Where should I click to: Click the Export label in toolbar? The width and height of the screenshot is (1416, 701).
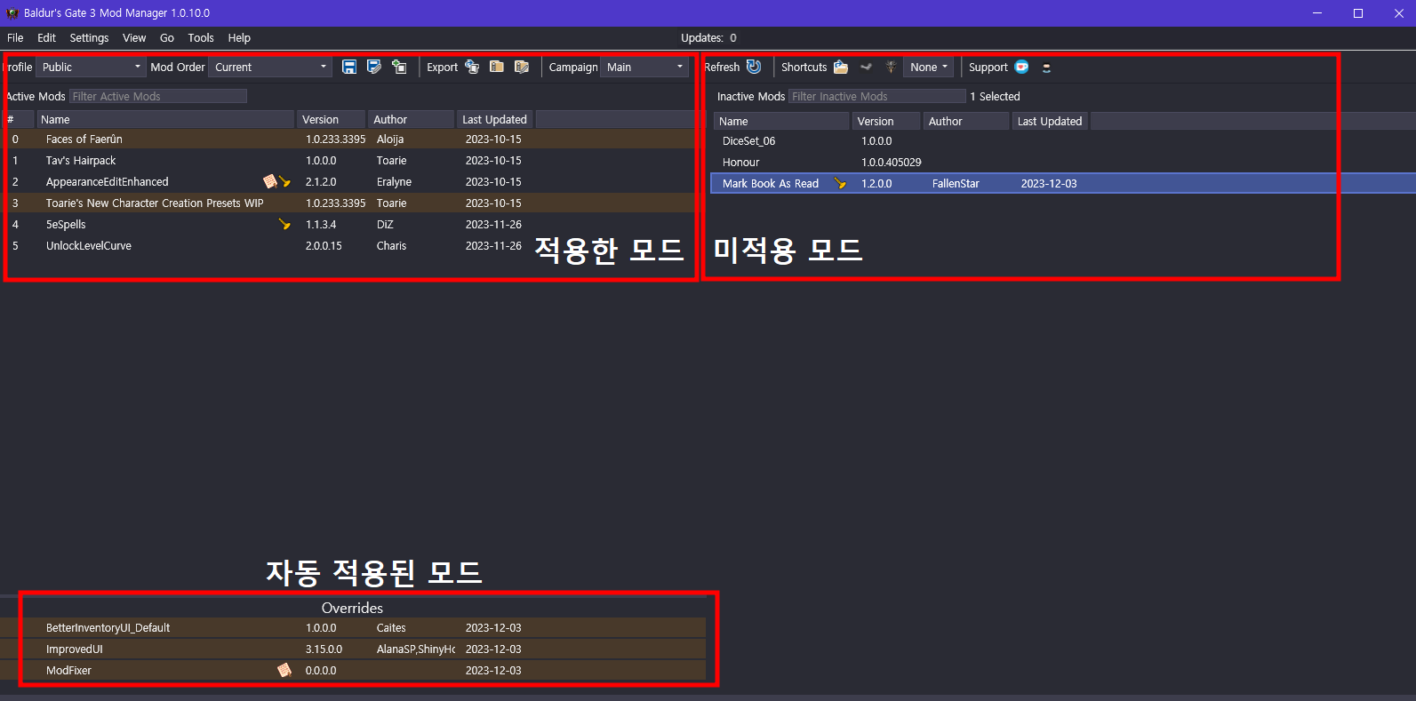point(442,67)
